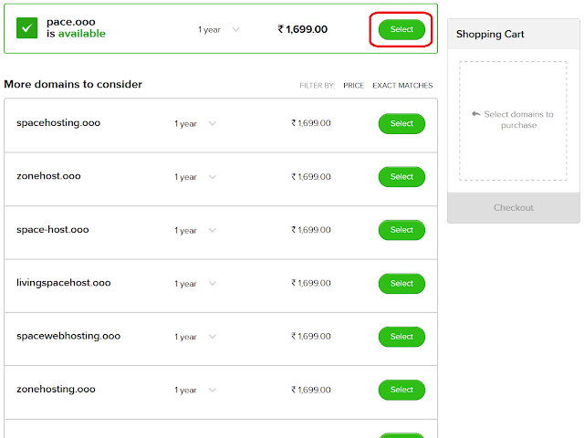The height and width of the screenshot is (438, 584).
Task: Click the livingspacehost.ooo domain name
Action: click(64, 283)
